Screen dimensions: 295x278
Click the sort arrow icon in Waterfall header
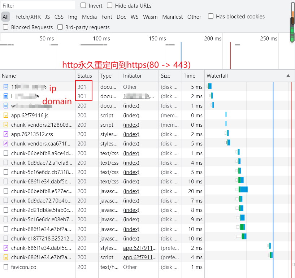[x=288, y=75]
